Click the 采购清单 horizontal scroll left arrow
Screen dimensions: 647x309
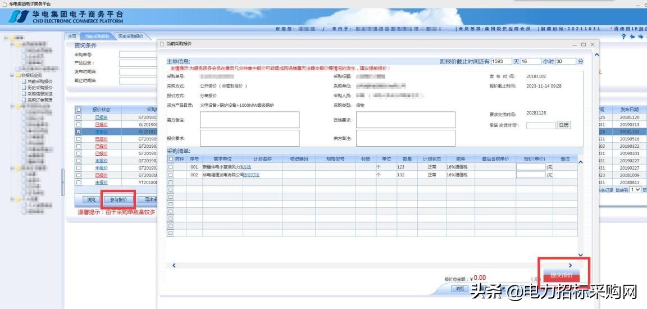[x=174, y=265]
